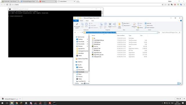Open Chrome from the taskbar
Viewport: 186px width, 105px height.
coord(17,103)
